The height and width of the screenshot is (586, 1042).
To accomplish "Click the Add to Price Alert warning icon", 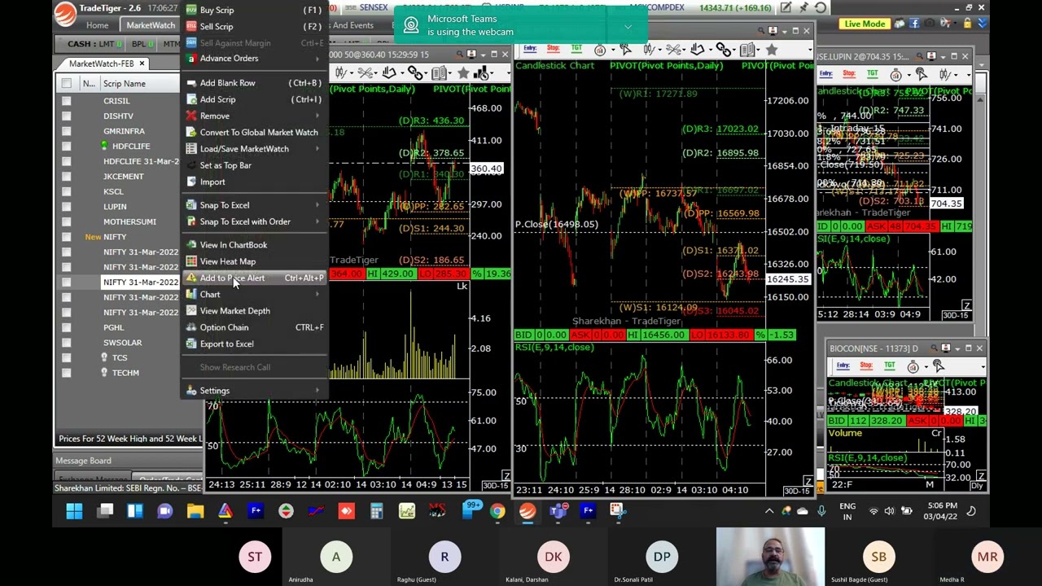I will point(191,278).
